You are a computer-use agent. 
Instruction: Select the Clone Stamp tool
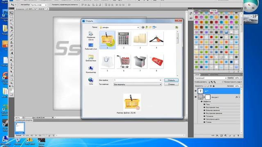(11, 42)
